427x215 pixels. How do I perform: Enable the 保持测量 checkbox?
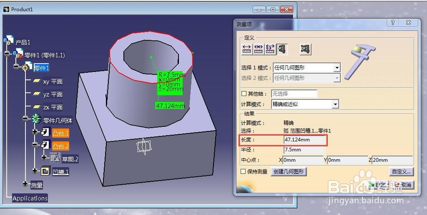(x=243, y=171)
